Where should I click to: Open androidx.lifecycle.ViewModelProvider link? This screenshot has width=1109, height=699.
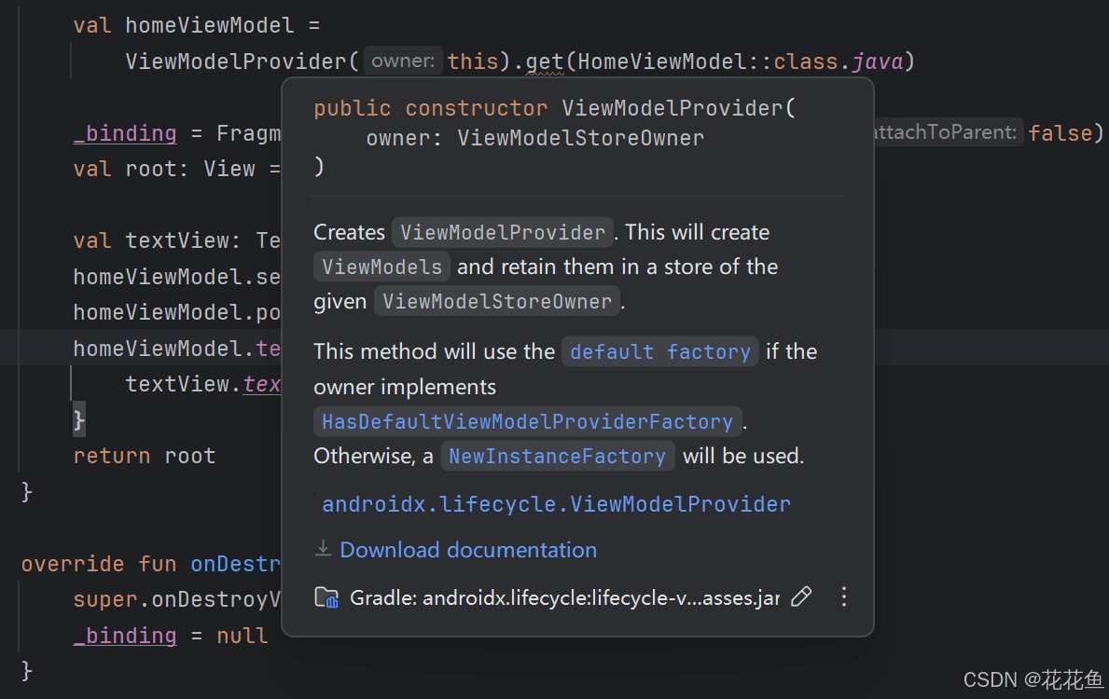556,504
